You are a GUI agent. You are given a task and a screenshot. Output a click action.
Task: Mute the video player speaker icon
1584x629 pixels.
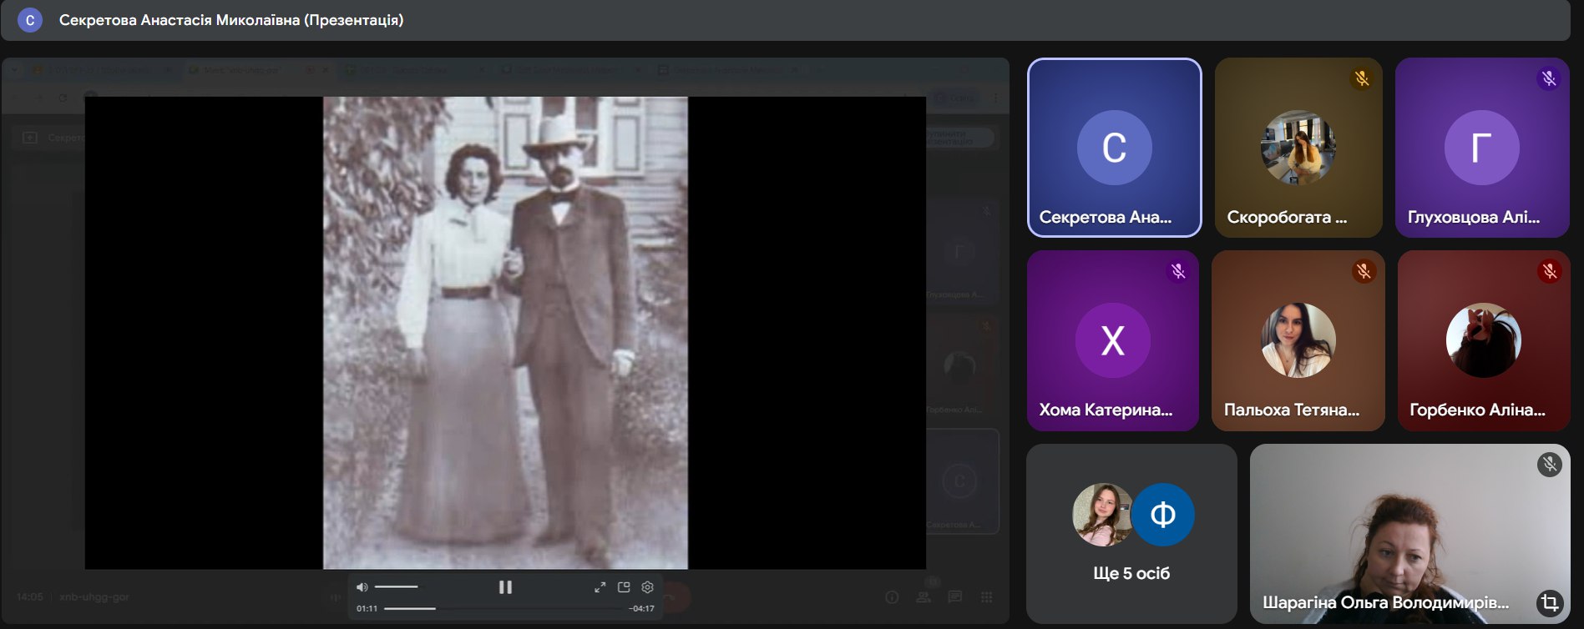362,587
